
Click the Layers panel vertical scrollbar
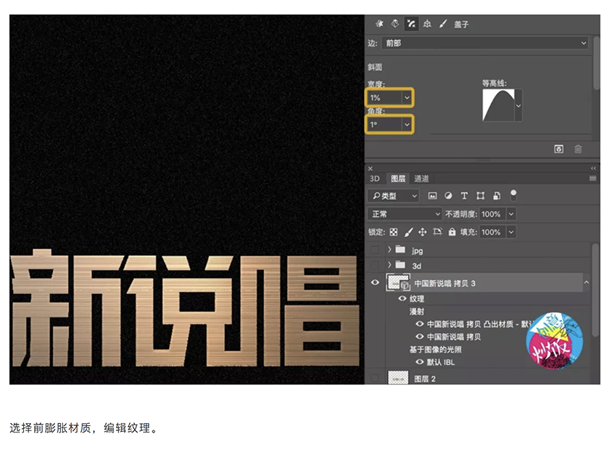click(x=595, y=290)
